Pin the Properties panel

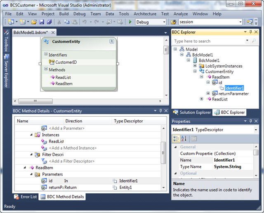click(x=251, y=121)
